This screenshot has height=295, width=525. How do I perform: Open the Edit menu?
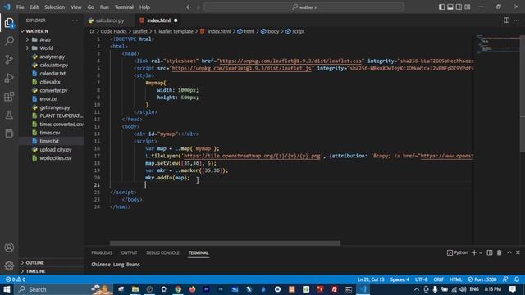pyautogui.click(x=34, y=7)
